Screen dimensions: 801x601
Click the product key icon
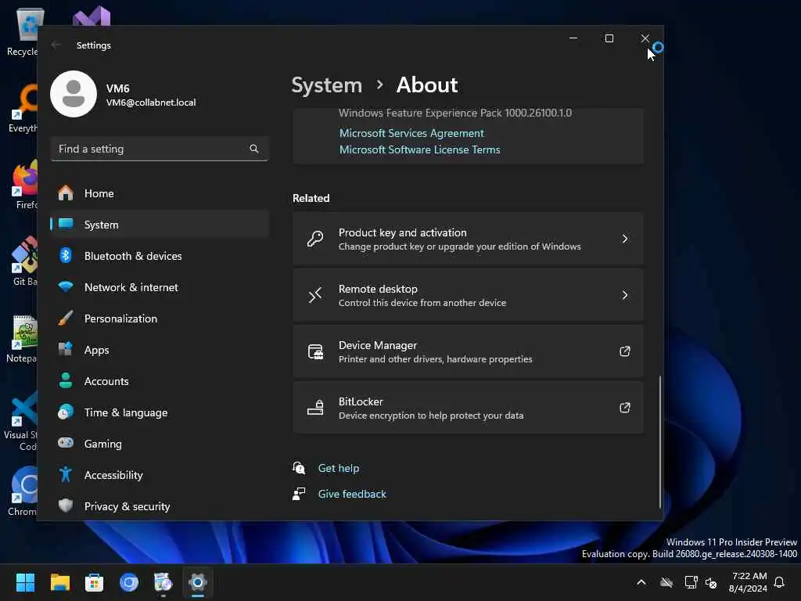tap(315, 239)
